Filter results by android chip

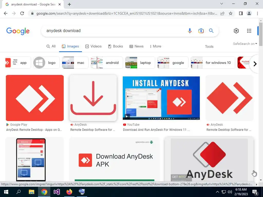pos(107,63)
